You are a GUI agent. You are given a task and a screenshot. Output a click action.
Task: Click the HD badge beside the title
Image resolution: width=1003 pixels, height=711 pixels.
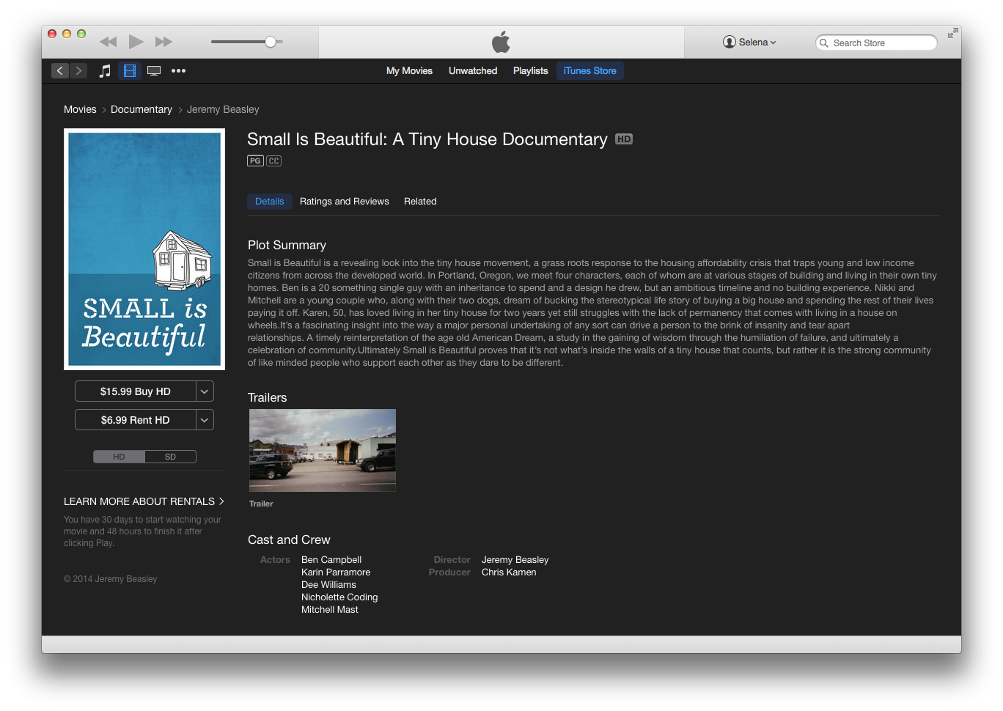tap(624, 139)
